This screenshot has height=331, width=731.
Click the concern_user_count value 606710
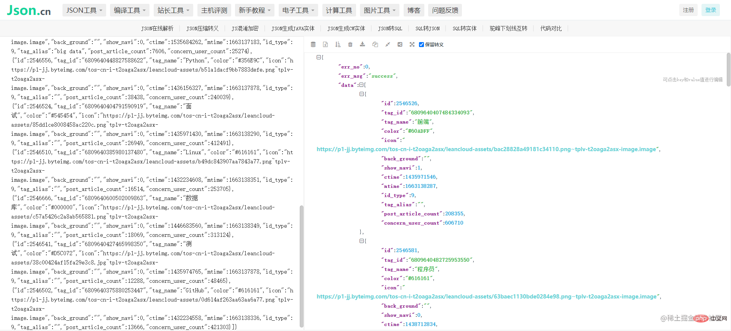pos(454,223)
